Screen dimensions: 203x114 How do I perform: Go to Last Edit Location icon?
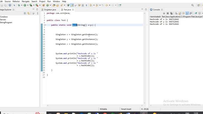coord(103,5)
